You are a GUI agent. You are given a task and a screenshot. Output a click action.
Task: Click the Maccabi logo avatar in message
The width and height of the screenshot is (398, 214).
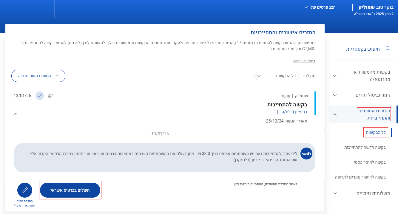[x=306, y=153]
